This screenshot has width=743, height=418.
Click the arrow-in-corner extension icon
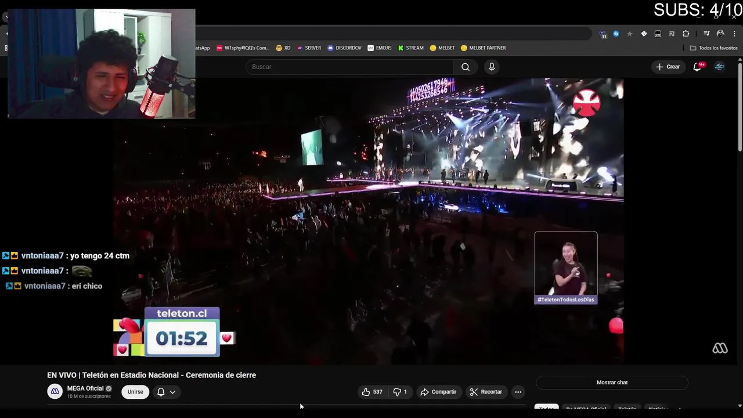tap(672, 34)
